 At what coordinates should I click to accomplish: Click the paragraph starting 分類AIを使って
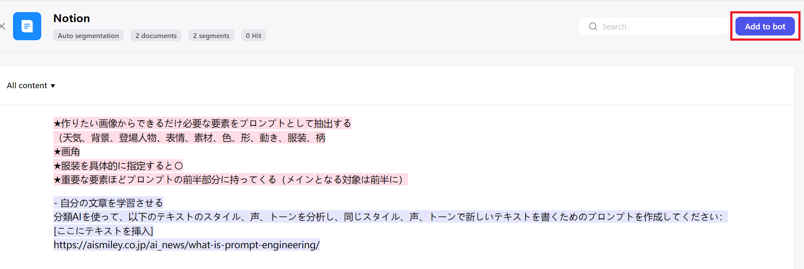390,217
